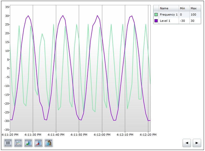Click the 4:12:00 PM time axis label

click(102, 135)
